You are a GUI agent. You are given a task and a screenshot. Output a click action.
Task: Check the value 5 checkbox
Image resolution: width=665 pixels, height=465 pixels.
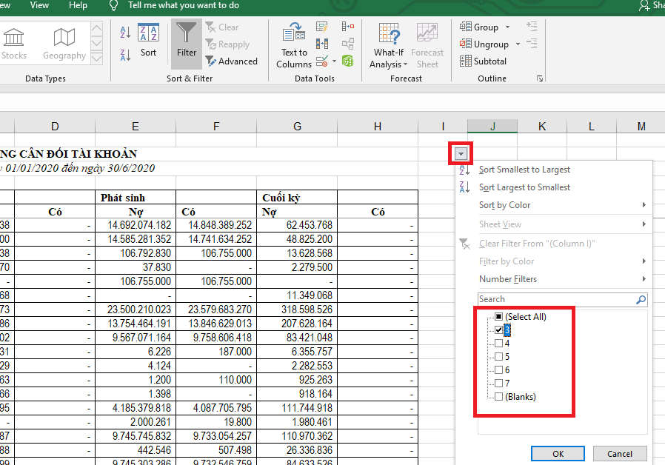click(499, 357)
